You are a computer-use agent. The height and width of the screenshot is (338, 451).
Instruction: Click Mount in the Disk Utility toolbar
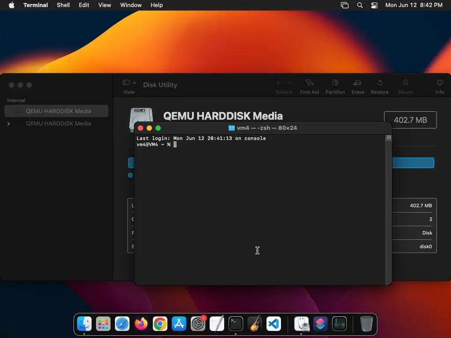[406, 87]
